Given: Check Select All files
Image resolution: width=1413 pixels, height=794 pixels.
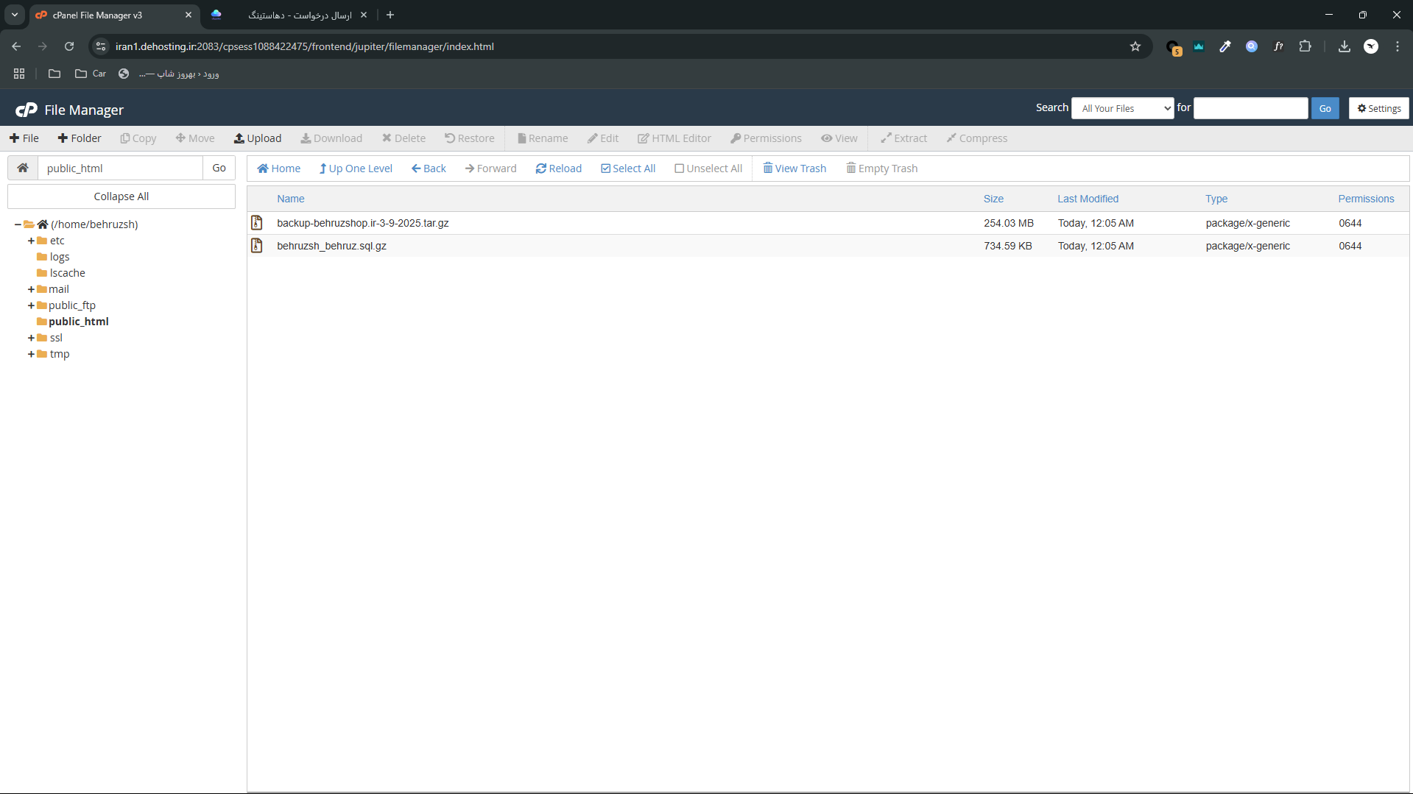Looking at the screenshot, I should coord(628,169).
